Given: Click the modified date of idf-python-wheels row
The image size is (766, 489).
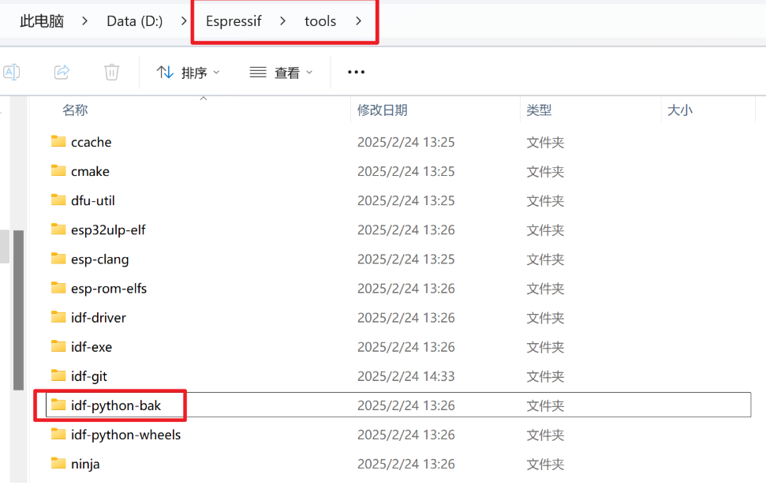Looking at the screenshot, I should tap(406, 435).
